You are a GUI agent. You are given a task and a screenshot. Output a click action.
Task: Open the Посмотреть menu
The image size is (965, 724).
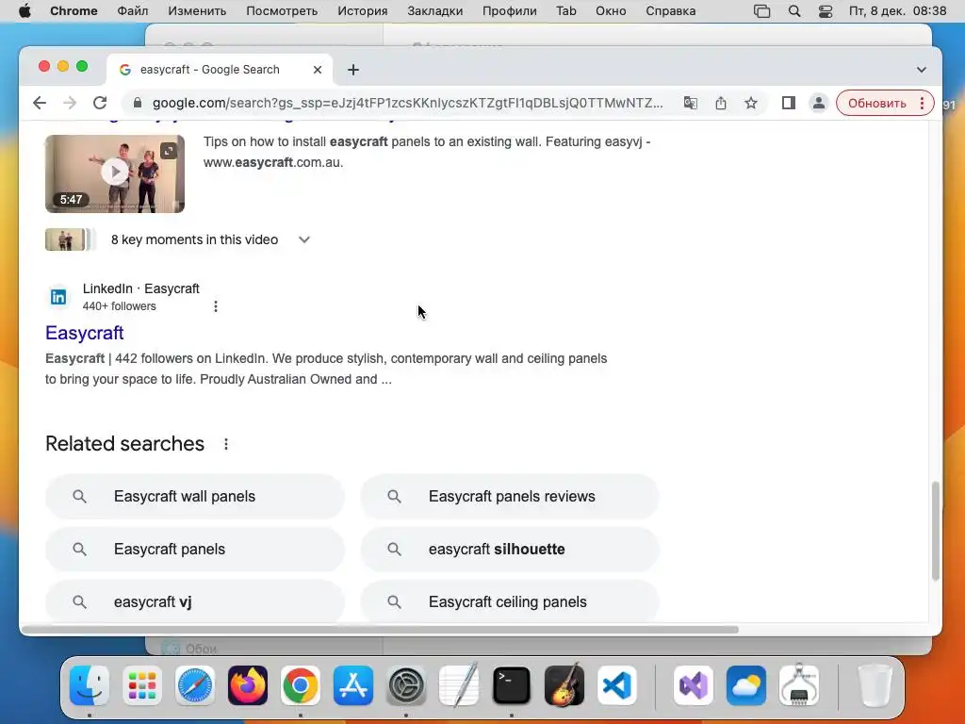tap(282, 11)
